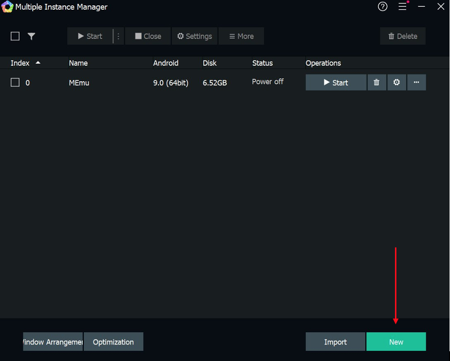Open the More menu in the toolbar
Image resolution: width=450 pixels, height=361 pixels.
point(241,36)
